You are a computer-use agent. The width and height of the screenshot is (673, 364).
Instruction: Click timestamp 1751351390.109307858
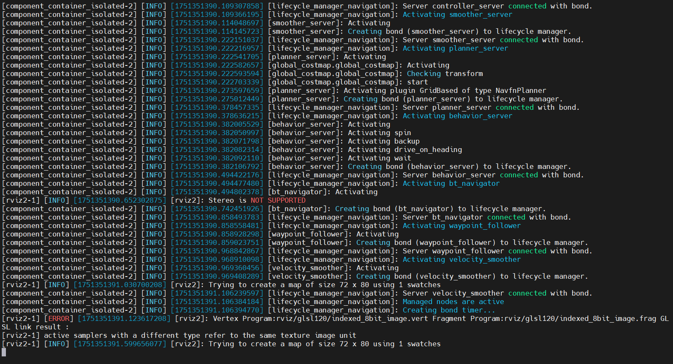tap(217, 6)
